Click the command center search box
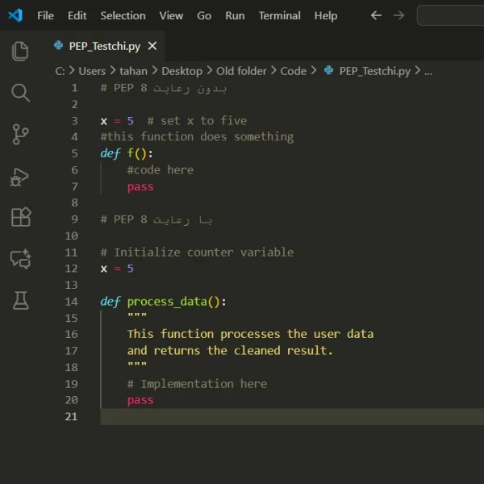Screen dimensions: 484x484 450,15
